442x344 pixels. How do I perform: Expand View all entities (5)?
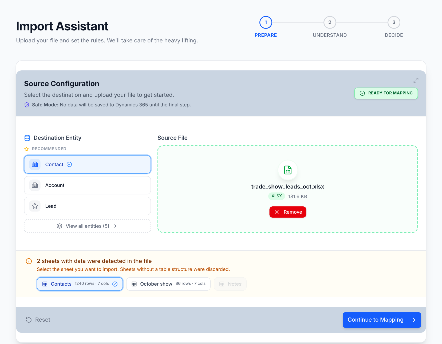[x=88, y=226]
